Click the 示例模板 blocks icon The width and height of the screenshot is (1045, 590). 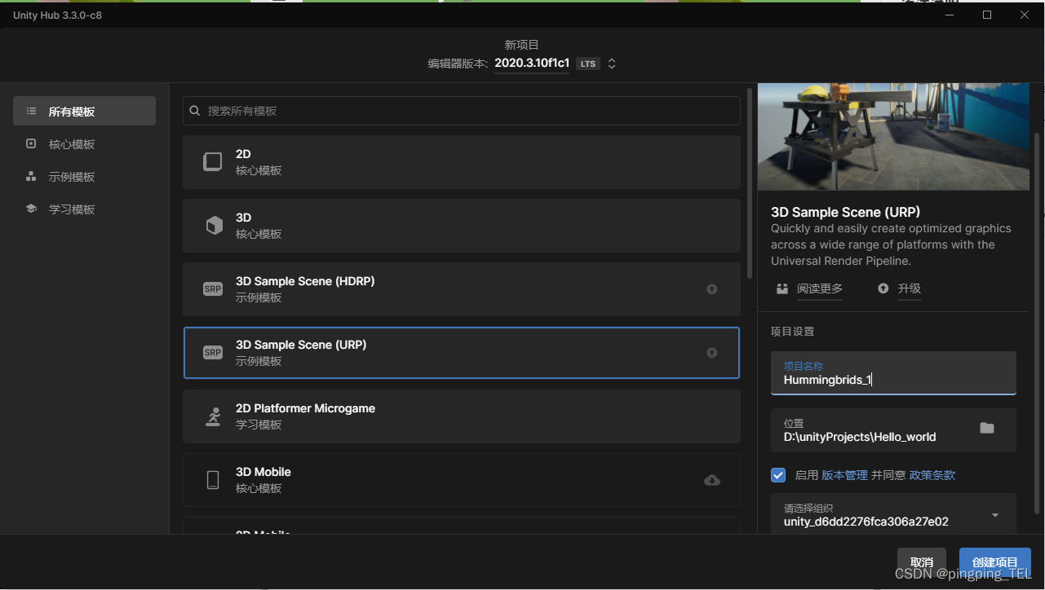[31, 176]
